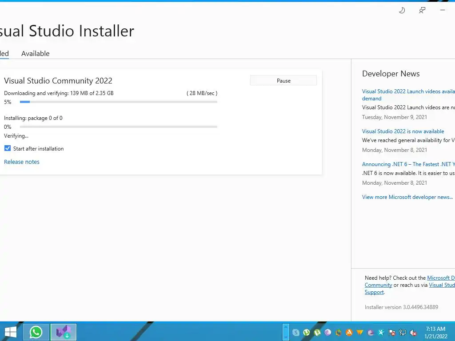The image size is (455, 341).
Task: Show the tray clock and date
Action: click(x=435, y=333)
